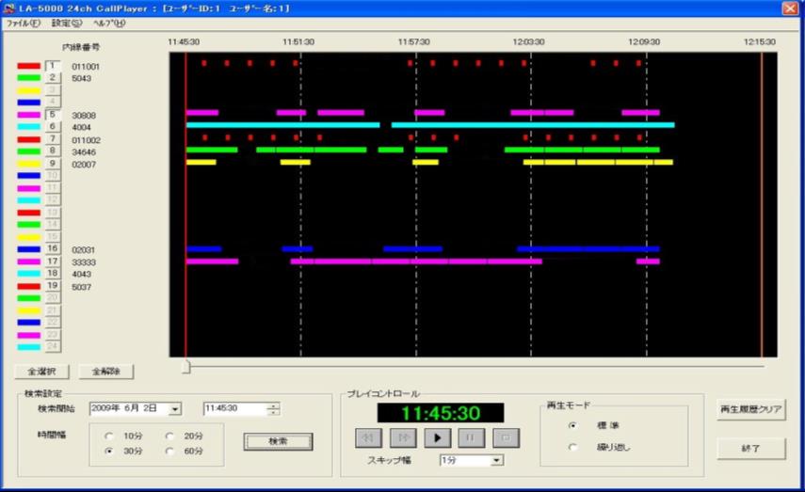The image size is (805, 492).
Task: Click the red swatch for channel 1
Action: (29, 66)
